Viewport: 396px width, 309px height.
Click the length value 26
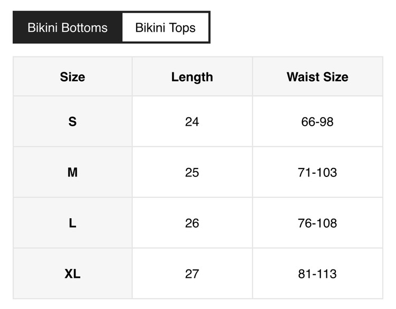coord(192,223)
